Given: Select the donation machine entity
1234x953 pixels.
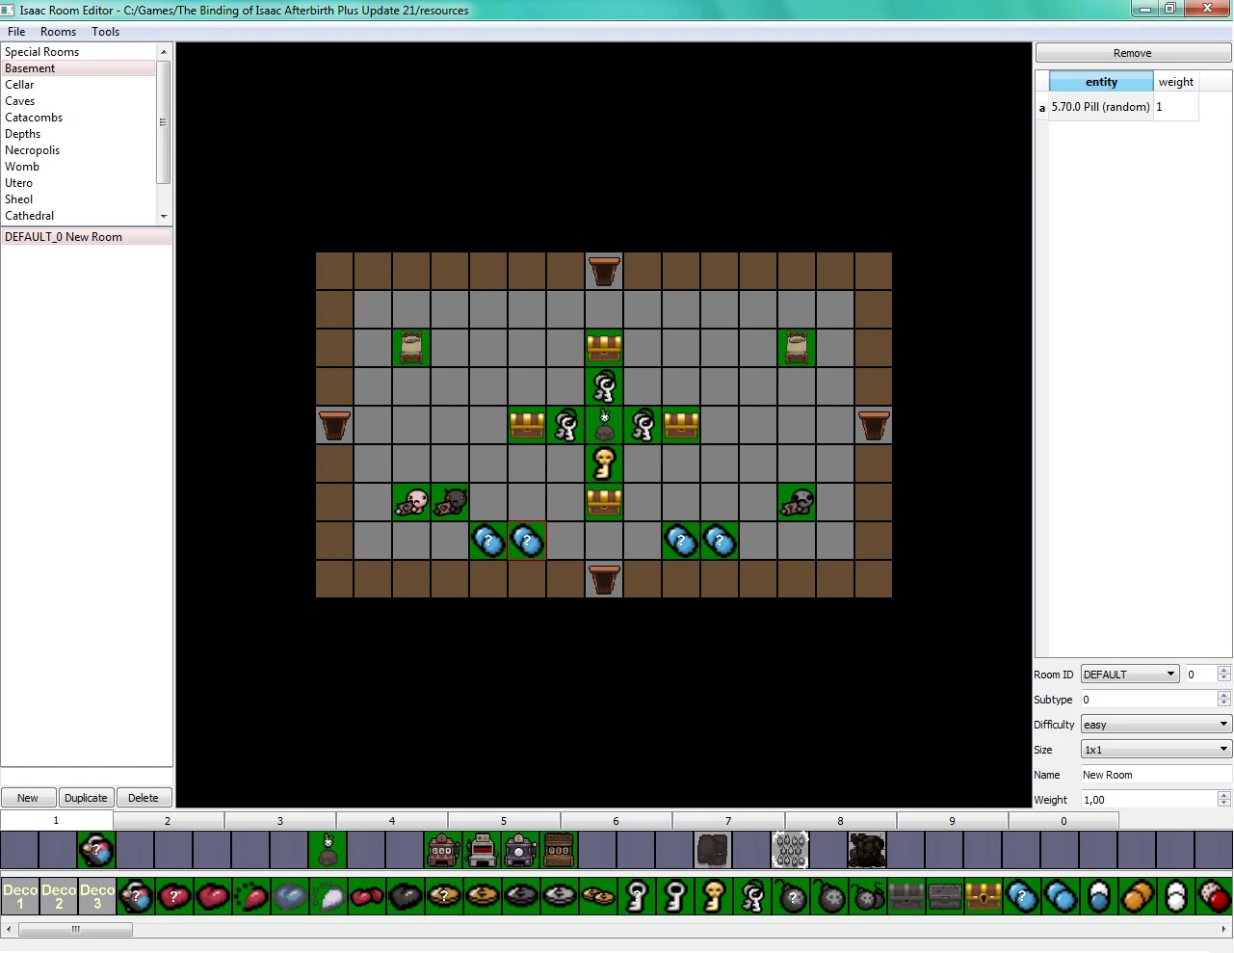Looking at the screenshot, I should pyautogui.click(x=560, y=849).
